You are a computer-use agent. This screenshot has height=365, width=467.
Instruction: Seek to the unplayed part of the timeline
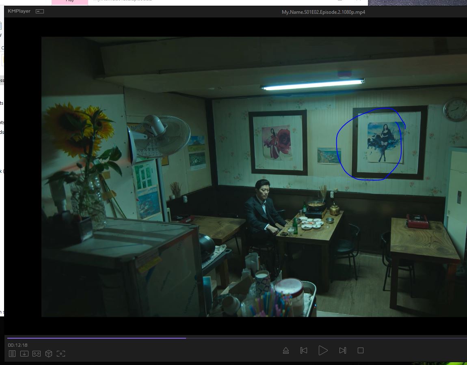tap(325, 338)
